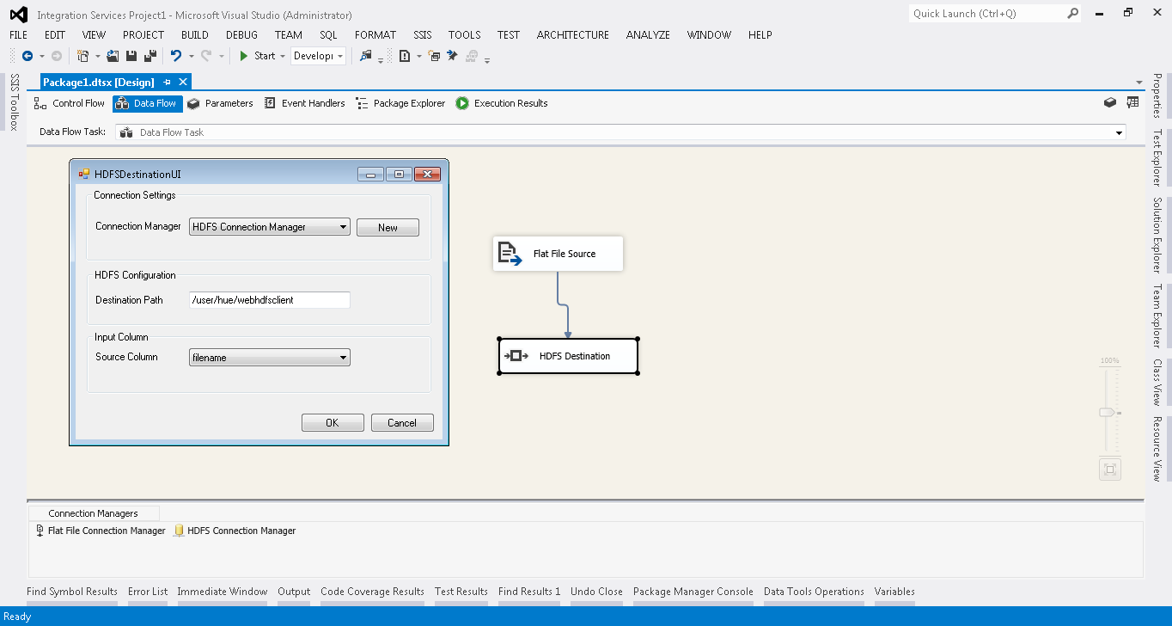The image size is (1172, 626).
Task: Click the Undo arrow icon
Action: (175, 56)
